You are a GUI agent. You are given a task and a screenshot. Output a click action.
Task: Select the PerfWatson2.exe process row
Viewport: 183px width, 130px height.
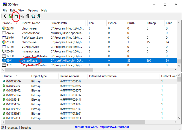[32, 37]
